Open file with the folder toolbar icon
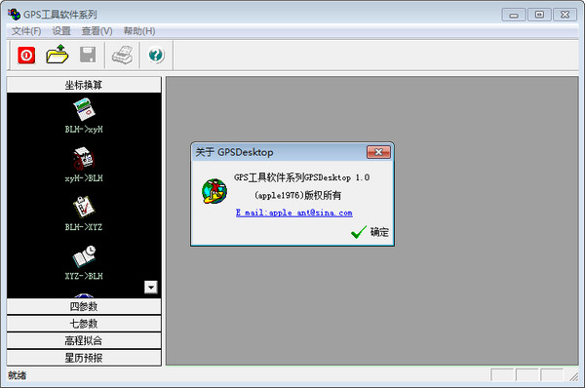Viewport: 585px width, 388px height. coord(58,55)
